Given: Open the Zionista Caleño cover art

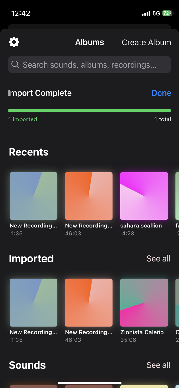Looking at the screenshot, I should (144, 303).
